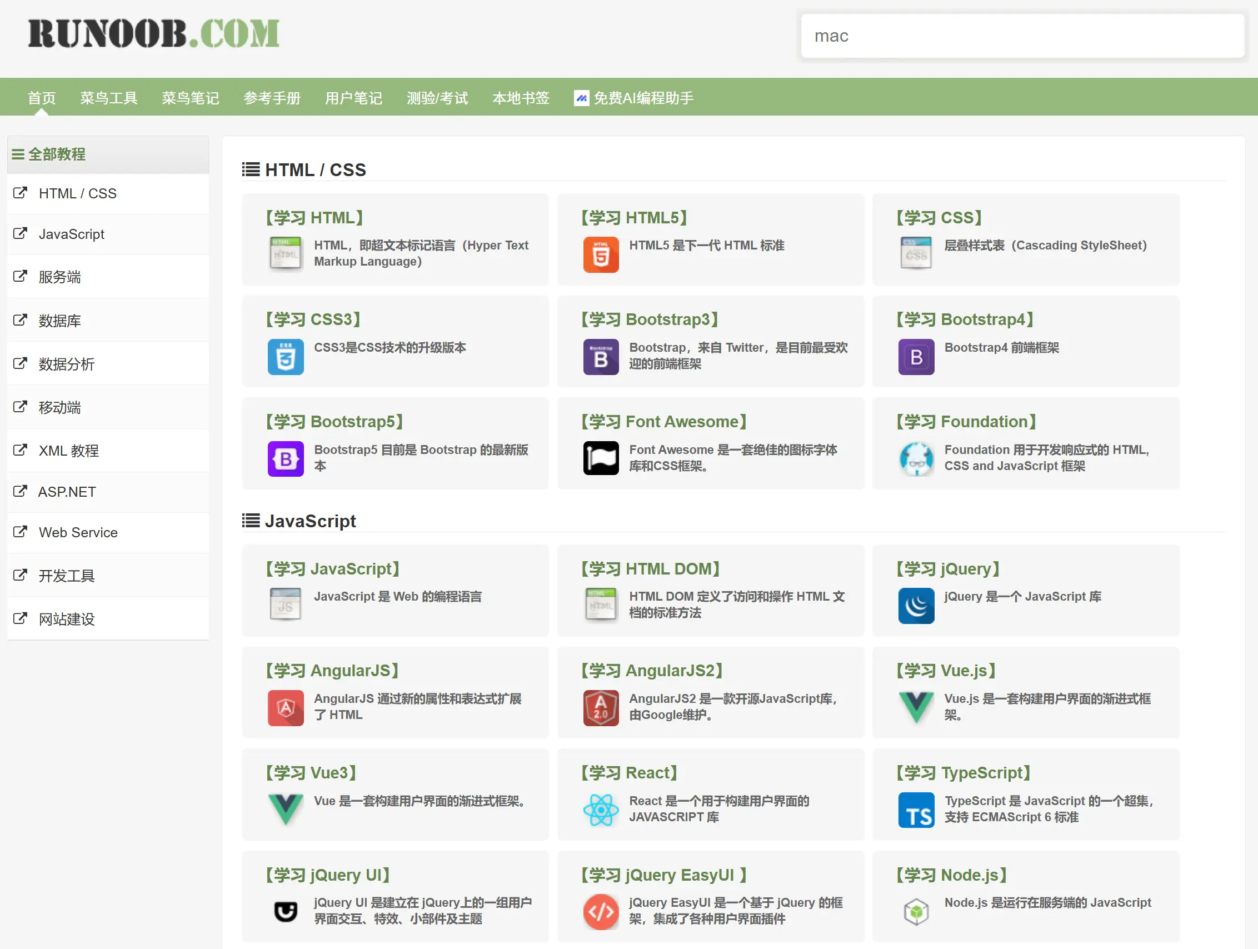Open the 【学习 jQuery EasyUI】 link
The height and width of the screenshot is (949, 1258).
(663, 875)
